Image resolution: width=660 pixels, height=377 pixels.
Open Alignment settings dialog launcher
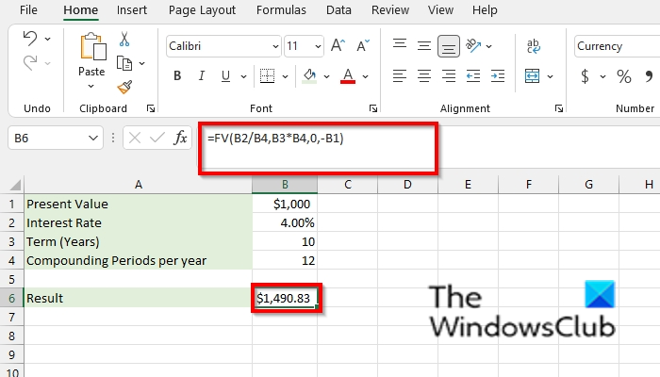(x=558, y=108)
